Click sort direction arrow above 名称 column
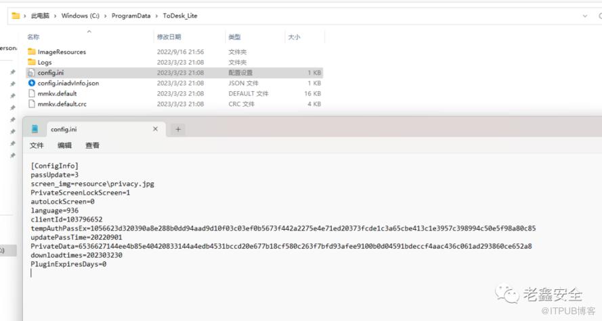The height and width of the screenshot is (321, 602). [x=89, y=31]
